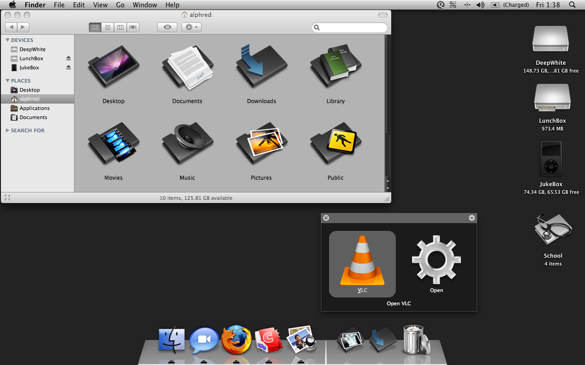Switch Finder to list view
Image resolution: width=585 pixels, height=365 pixels.
click(x=108, y=27)
